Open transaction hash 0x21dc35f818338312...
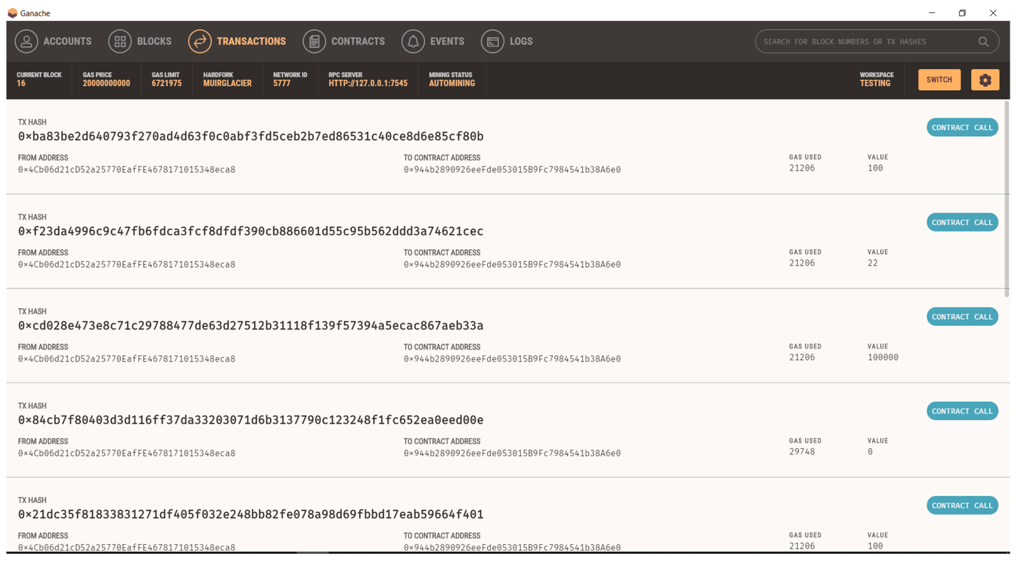This screenshot has height=561, width=1017. [x=251, y=514]
